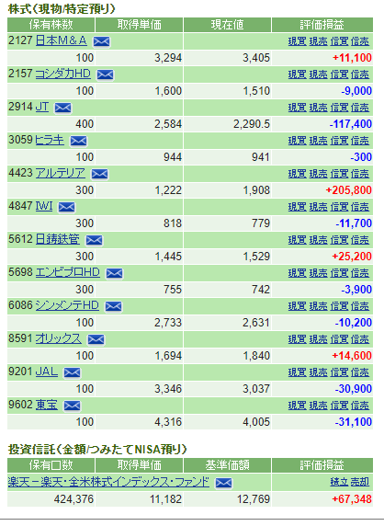Click the envelope icon next to 東宝
Screen dimensions: 384x526
click(x=72, y=406)
